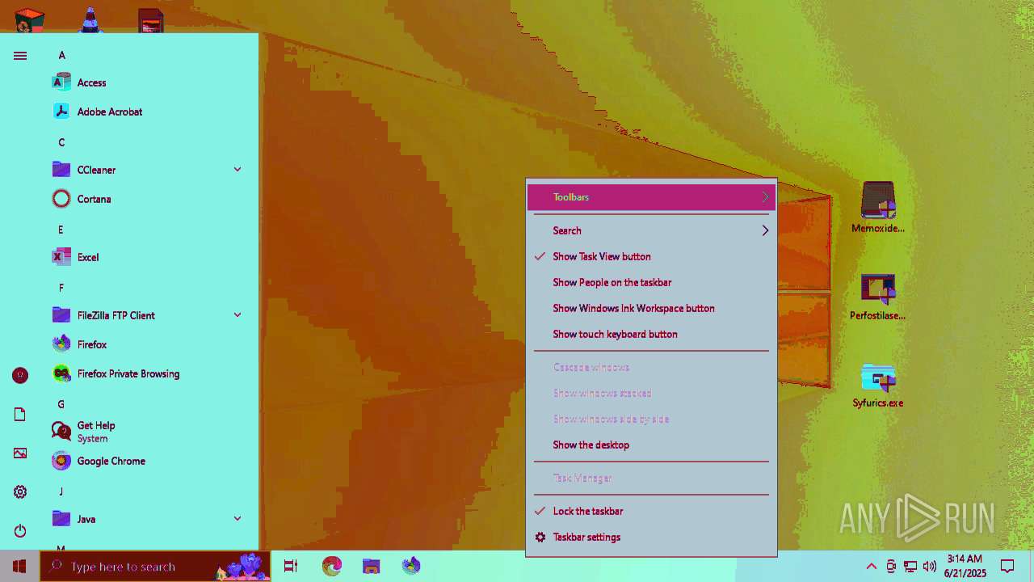Enable Show Windows Ink Workspace button
This screenshot has height=582, width=1034.
point(651,308)
